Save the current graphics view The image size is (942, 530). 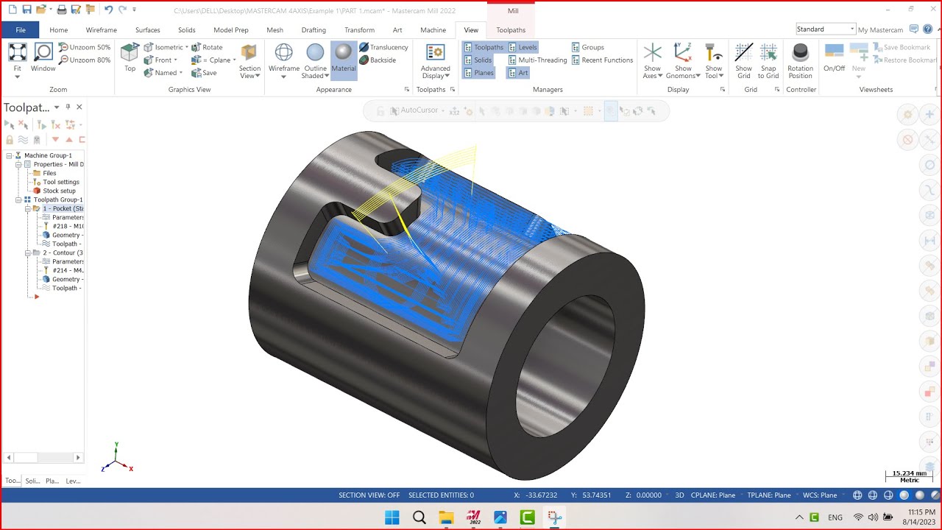205,73
